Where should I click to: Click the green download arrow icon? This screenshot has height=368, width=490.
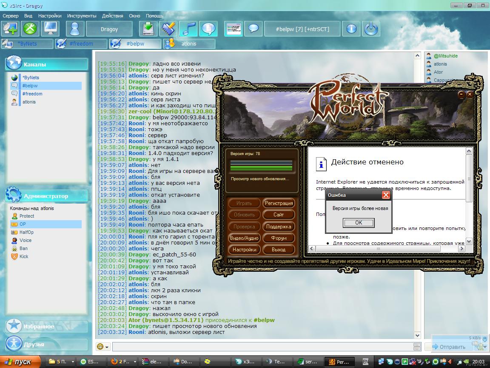pyautogui.click(x=148, y=29)
